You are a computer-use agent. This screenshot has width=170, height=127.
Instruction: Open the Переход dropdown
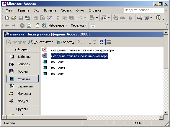pos(79,25)
